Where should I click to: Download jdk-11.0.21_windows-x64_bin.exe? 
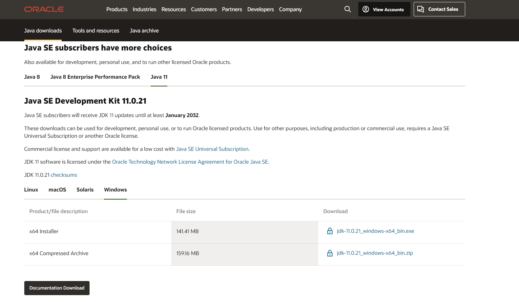click(375, 231)
